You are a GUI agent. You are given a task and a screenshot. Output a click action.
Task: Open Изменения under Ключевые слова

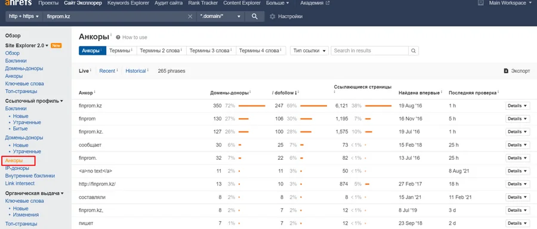(26, 215)
